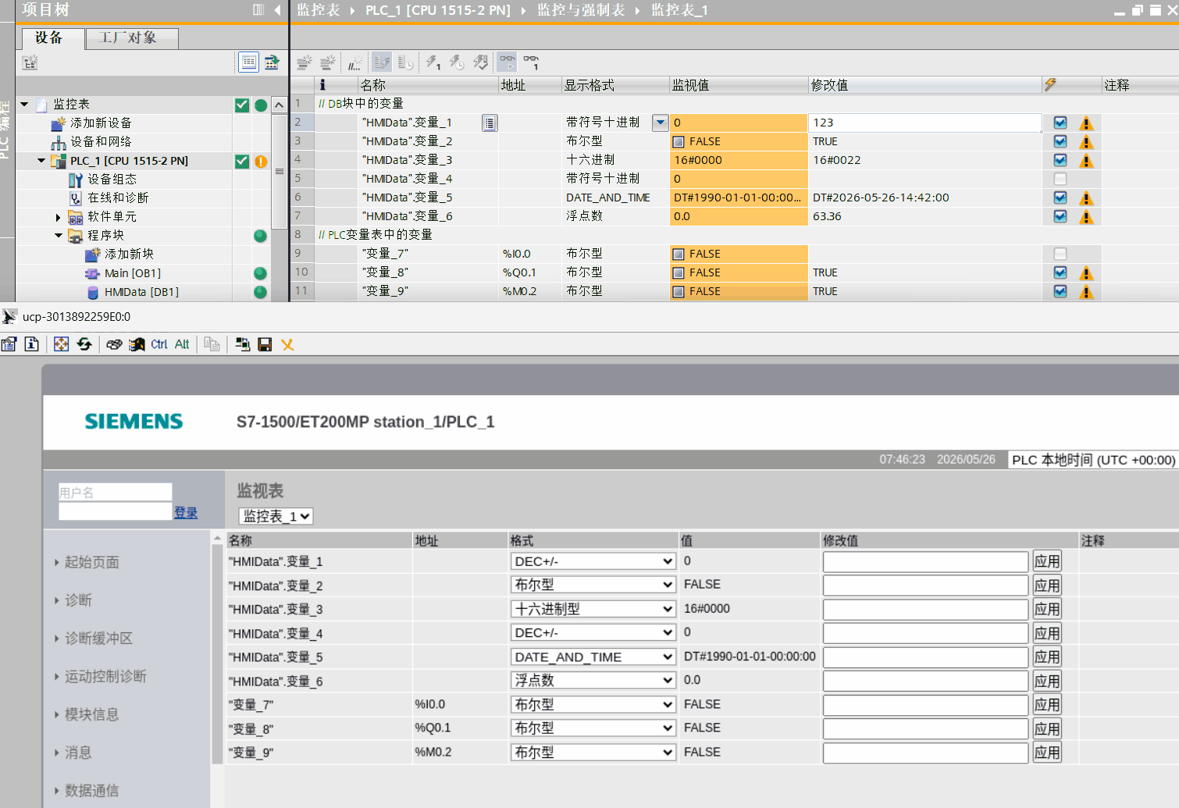This screenshot has height=808, width=1179.
Task: Click 应用 for "变量_9" on web page
Action: click(x=1047, y=753)
